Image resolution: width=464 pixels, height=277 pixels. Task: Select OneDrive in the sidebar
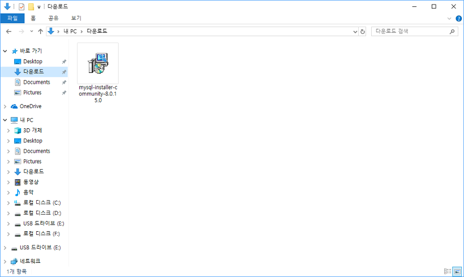click(30, 106)
